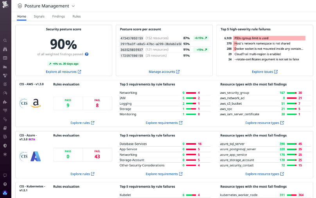316x198 pixels.
Task: Click Docker socket is not mounted rule
Action: pos(269,49)
